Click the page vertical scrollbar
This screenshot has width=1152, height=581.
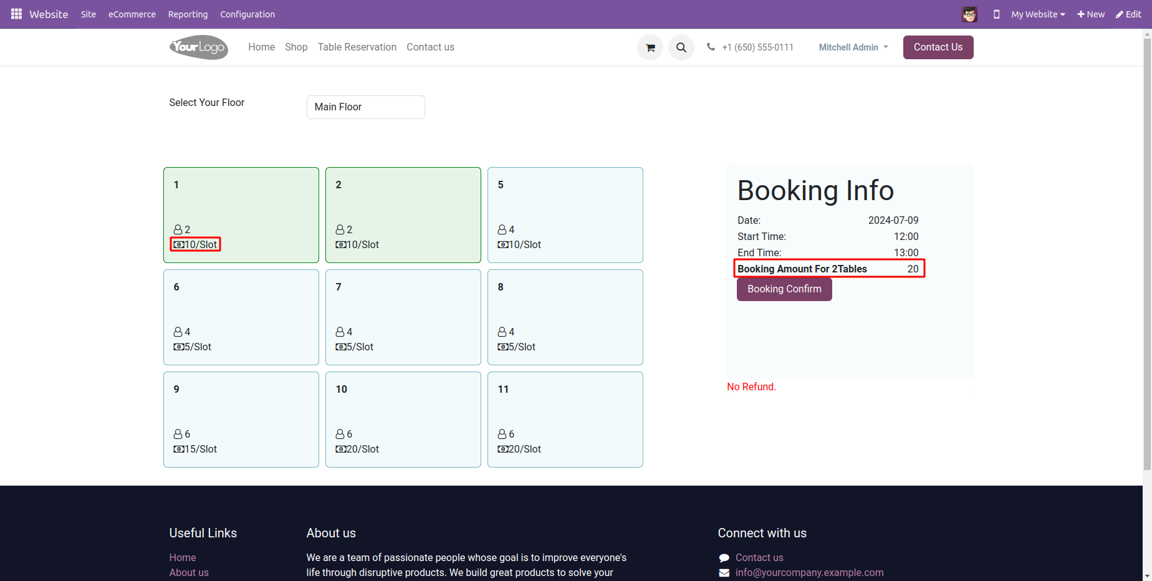click(1147, 249)
